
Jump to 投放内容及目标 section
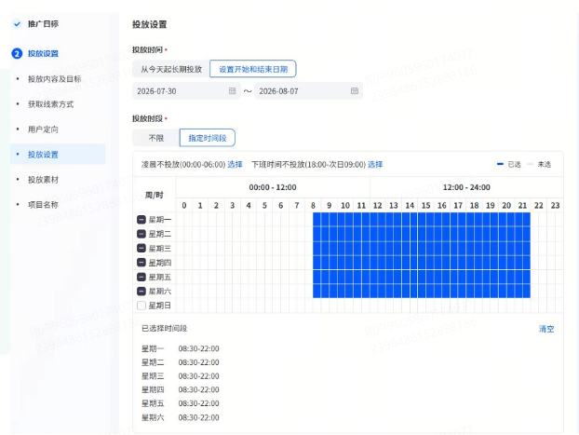click(54, 79)
